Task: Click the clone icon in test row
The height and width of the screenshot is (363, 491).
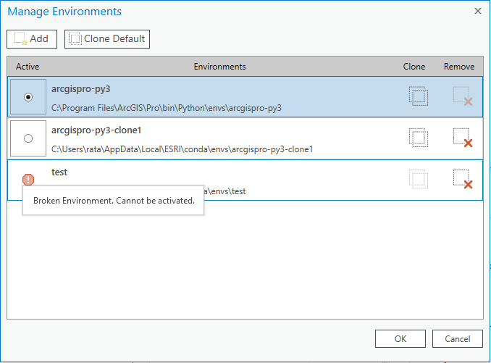Action: pyautogui.click(x=418, y=179)
